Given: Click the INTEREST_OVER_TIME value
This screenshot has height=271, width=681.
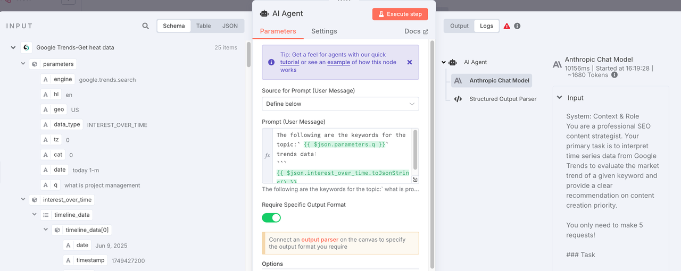Looking at the screenshot, I should [x=117, y=125].
